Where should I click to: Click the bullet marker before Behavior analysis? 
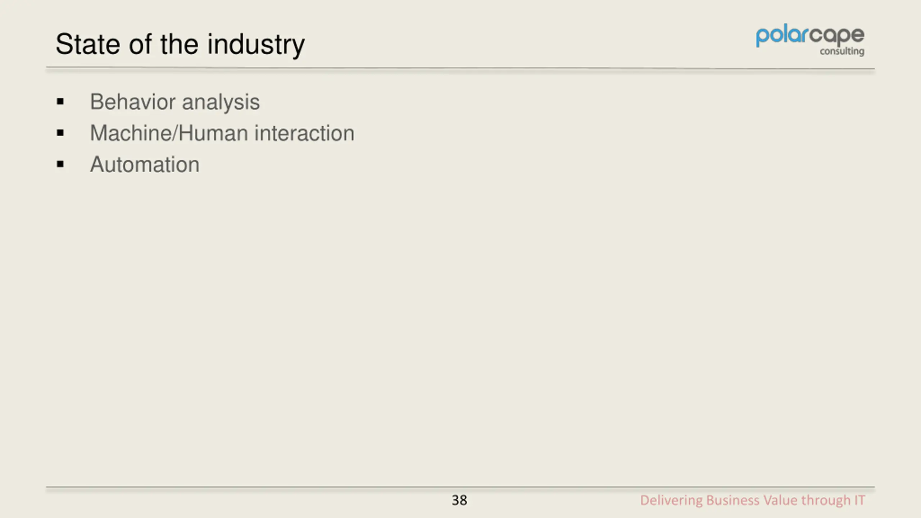(x=60, y=102)
